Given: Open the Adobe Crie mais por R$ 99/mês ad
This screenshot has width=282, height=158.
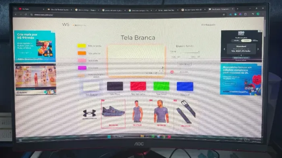Looking at the screenshot, I should coord(35,46).
